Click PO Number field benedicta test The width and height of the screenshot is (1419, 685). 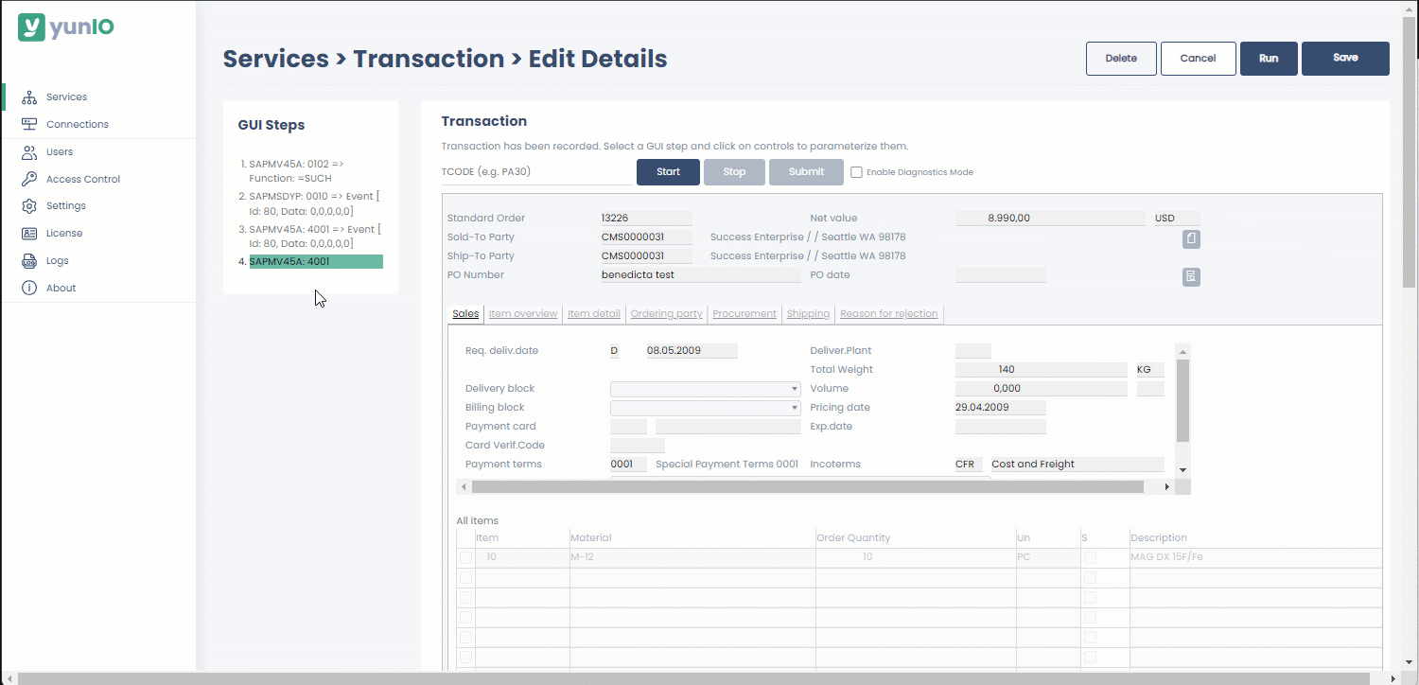(700, 275)
